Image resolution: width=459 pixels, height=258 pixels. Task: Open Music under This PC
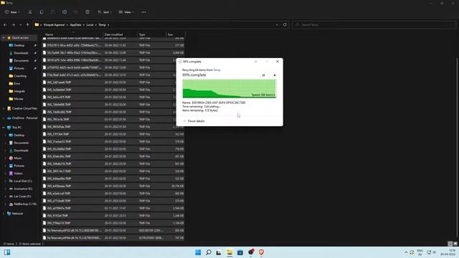(17, 158)
